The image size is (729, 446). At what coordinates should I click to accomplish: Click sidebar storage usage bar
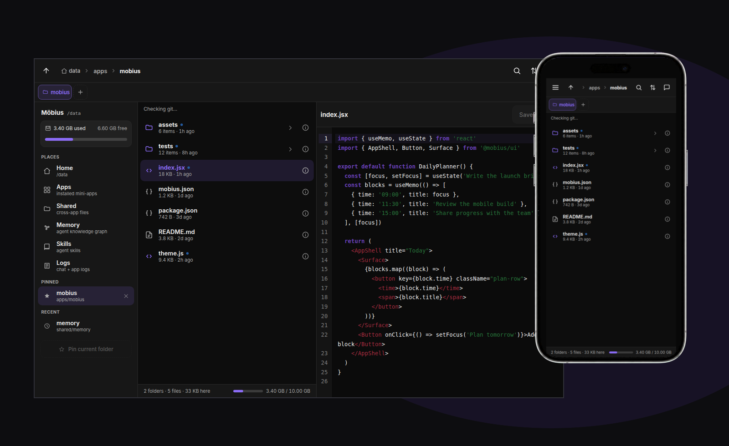(86, 139)
